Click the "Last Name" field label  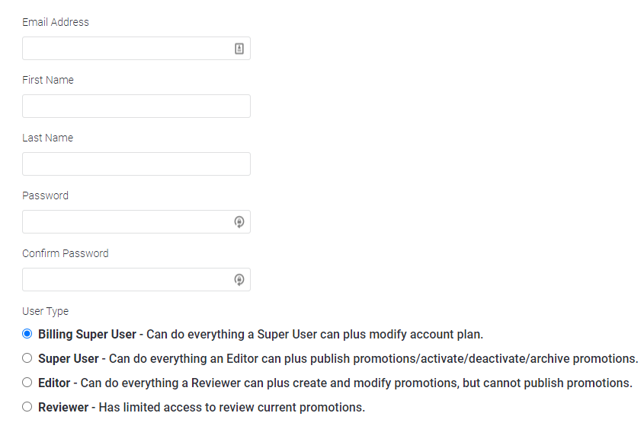click(47, 138)
